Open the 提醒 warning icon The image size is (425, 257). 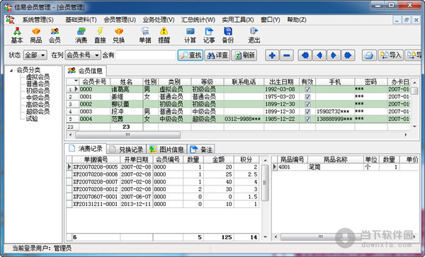[x=164, y=35]
